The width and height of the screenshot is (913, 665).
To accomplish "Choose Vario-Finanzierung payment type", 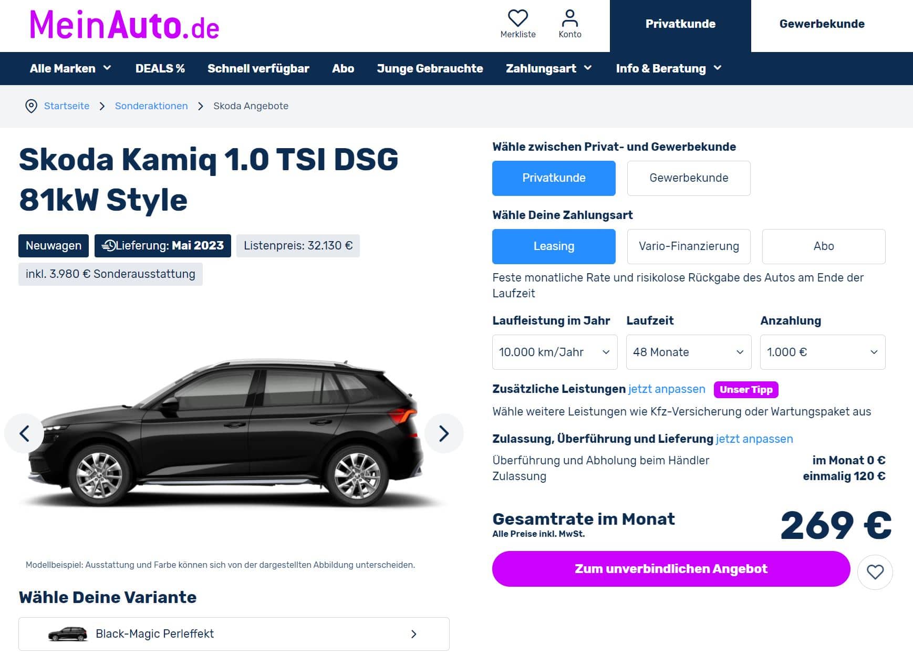I will click(x=689, y=246).
